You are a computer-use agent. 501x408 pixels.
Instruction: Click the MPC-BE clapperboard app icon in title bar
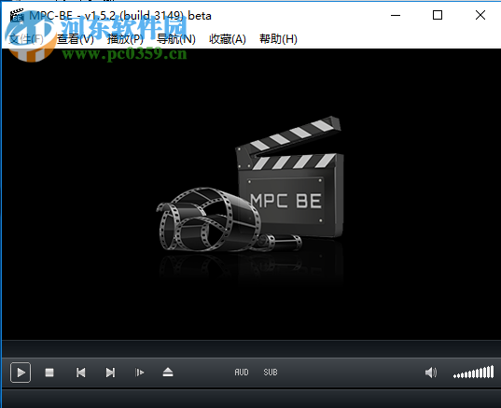[17, 15]
